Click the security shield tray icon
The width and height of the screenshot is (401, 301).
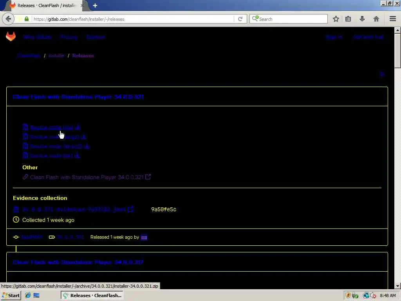coord(348,296)
